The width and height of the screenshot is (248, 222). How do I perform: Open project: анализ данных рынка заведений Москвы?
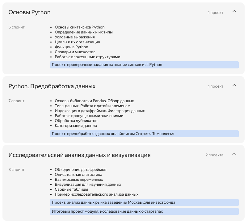pos(144,202)
